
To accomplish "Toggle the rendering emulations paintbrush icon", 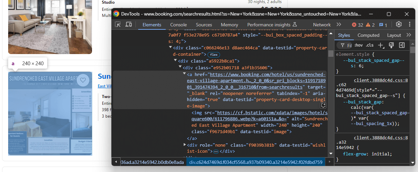I will point(391,45).
